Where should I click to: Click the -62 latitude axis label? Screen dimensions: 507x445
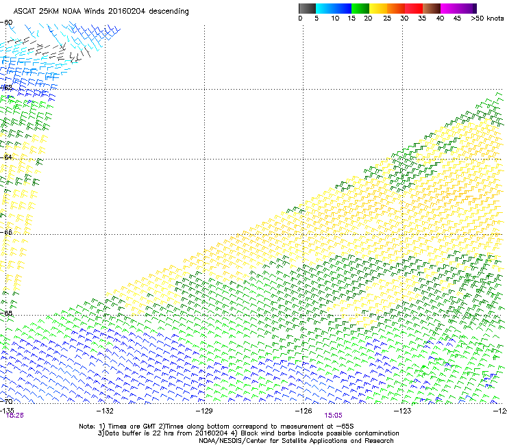(6, 88)
